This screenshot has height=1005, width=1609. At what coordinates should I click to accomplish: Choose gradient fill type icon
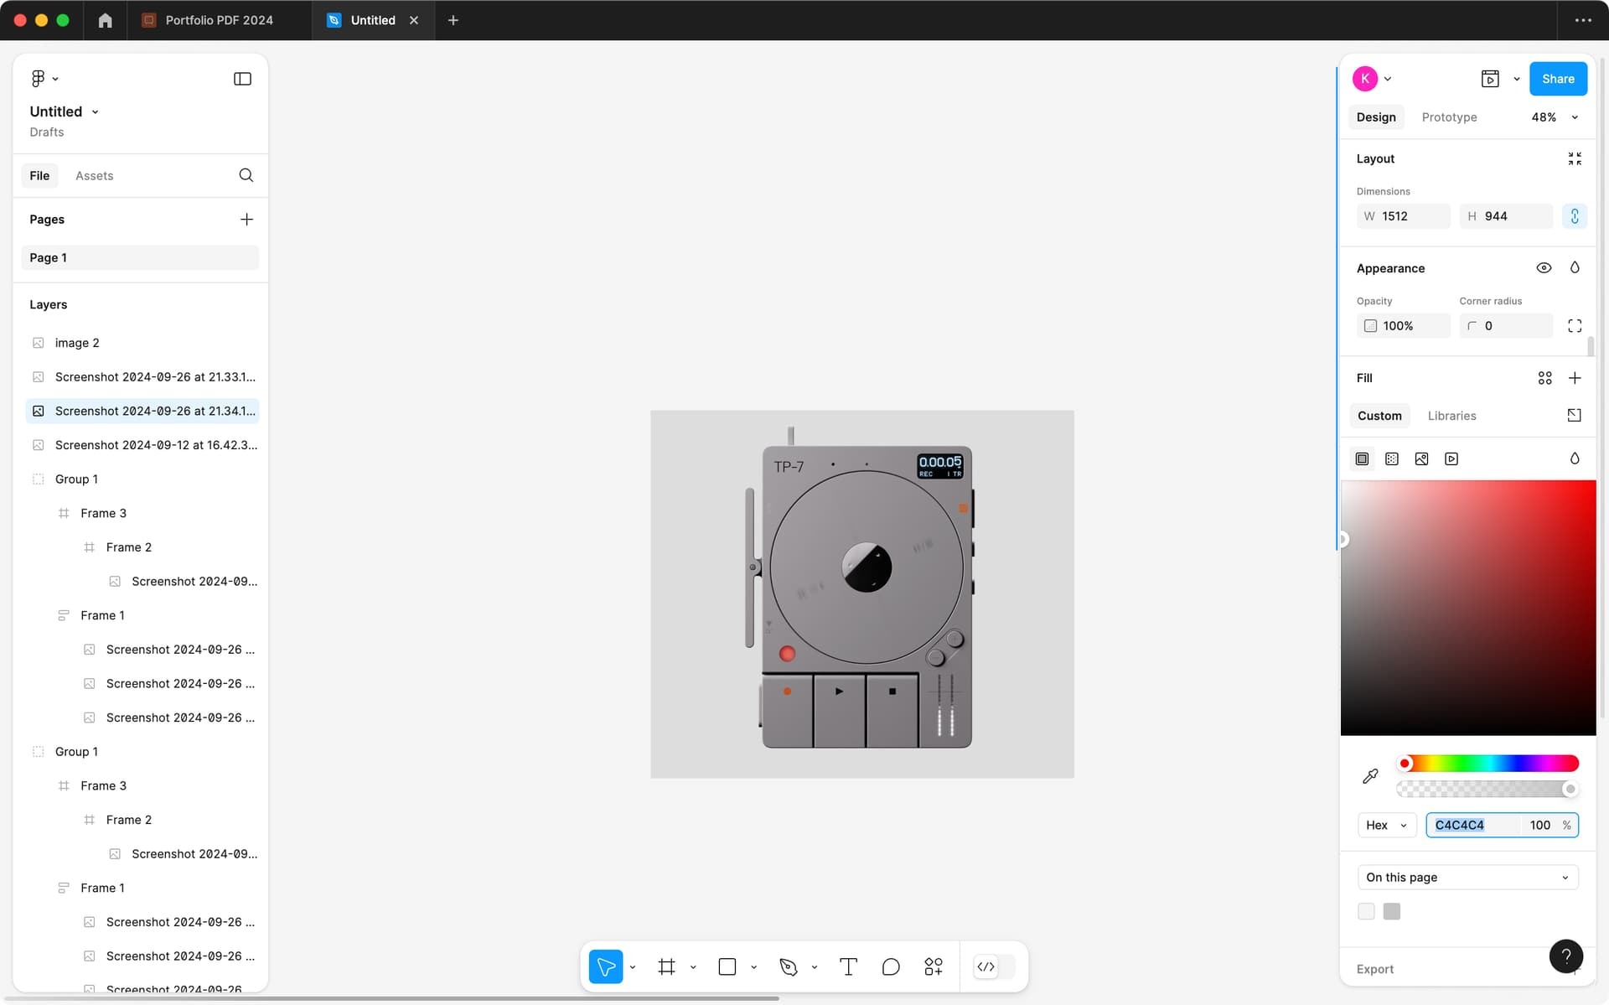pyautogui.click(x=1392, y=459)
